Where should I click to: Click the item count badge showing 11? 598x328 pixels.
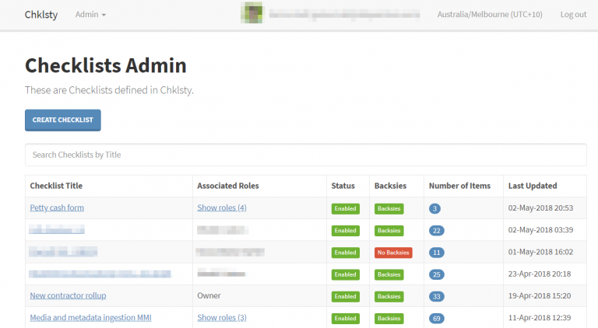point(437,253)
